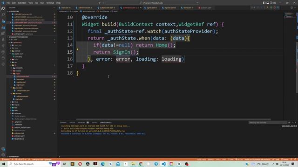Click the red stop debugging icon
This screenshot has width=298, height=167.
pos(275,7)
